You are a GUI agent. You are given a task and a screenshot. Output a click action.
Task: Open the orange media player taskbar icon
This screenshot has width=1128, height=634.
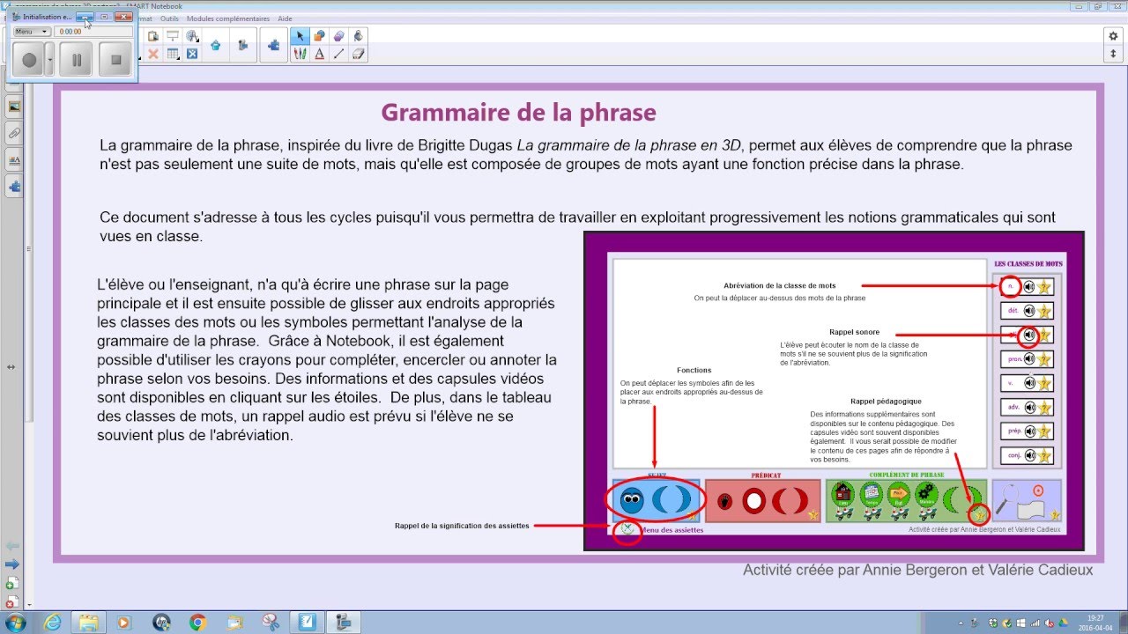[x=123, y=623]
